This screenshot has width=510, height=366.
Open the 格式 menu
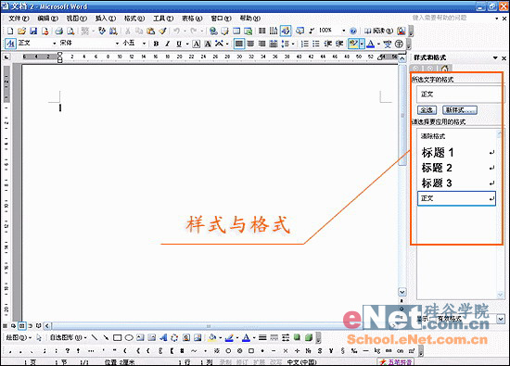pyautogui.click(x=134, y=19)
